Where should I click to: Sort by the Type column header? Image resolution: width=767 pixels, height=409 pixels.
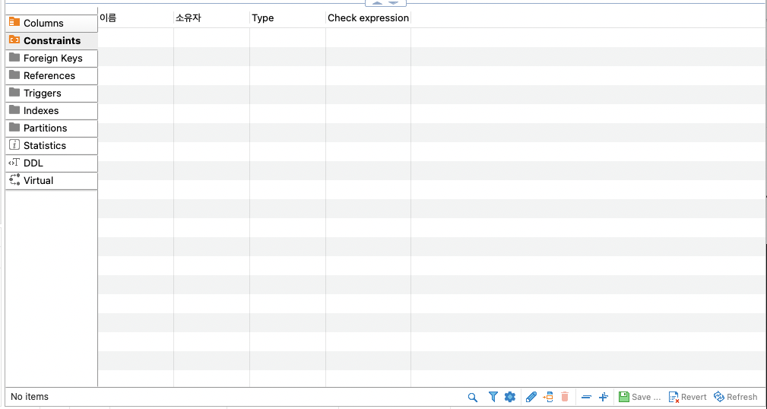coord(287,18)
